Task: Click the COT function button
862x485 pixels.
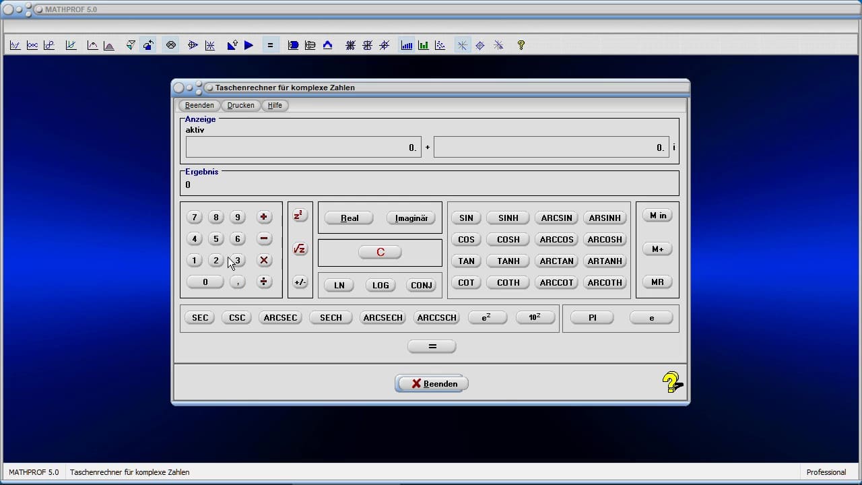Action: coord(466,282)
